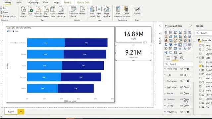
Task: Select the Pie chart visual
Action: click(x=180, y=40)
